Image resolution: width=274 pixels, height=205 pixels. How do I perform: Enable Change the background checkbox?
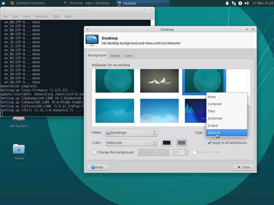(94, 152)
